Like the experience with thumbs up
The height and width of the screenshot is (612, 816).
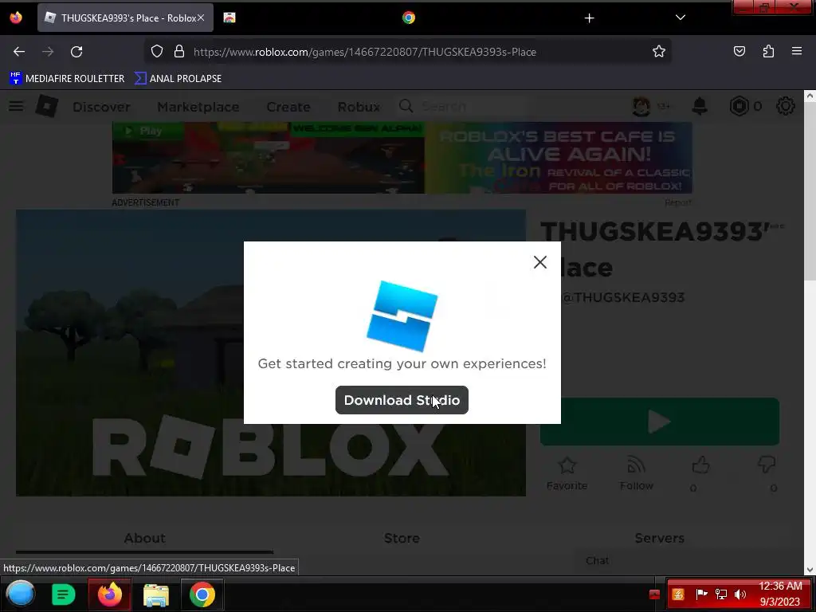(x=700, y=465)
